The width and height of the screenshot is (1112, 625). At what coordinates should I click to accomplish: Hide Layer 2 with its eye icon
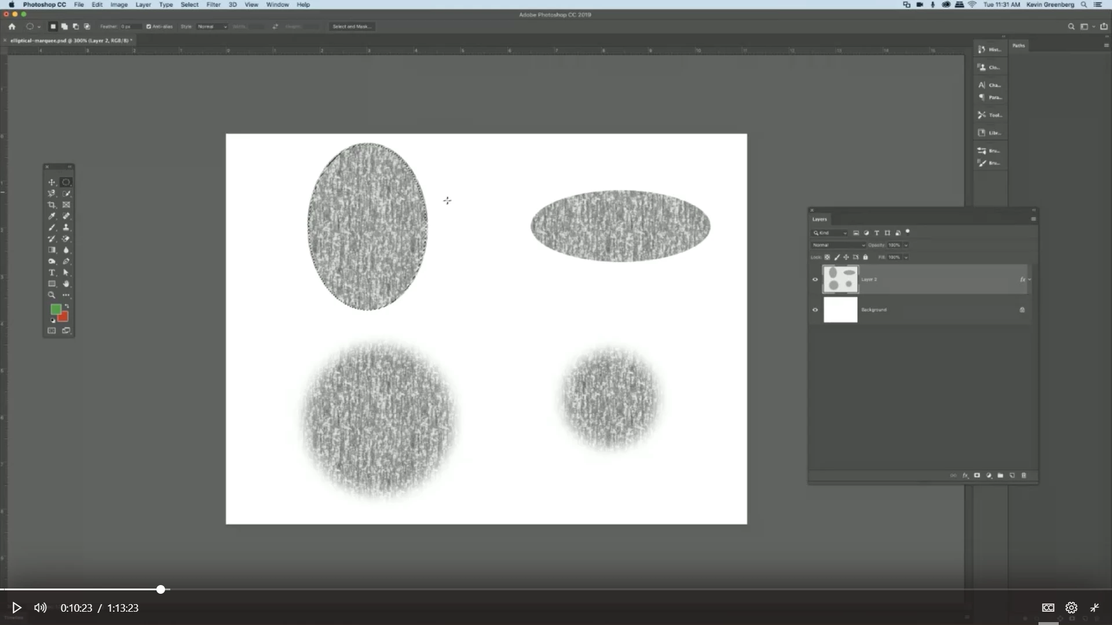815,280
